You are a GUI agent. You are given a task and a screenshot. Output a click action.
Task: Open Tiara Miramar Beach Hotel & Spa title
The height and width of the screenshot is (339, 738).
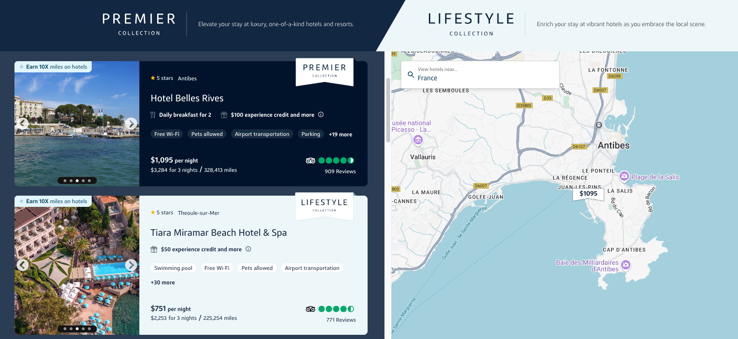click(x=218, y=233)
